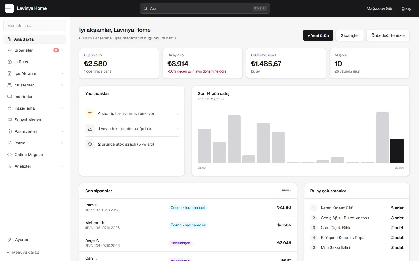Expand the Pazarlama submenu chevron

point(62,108)
